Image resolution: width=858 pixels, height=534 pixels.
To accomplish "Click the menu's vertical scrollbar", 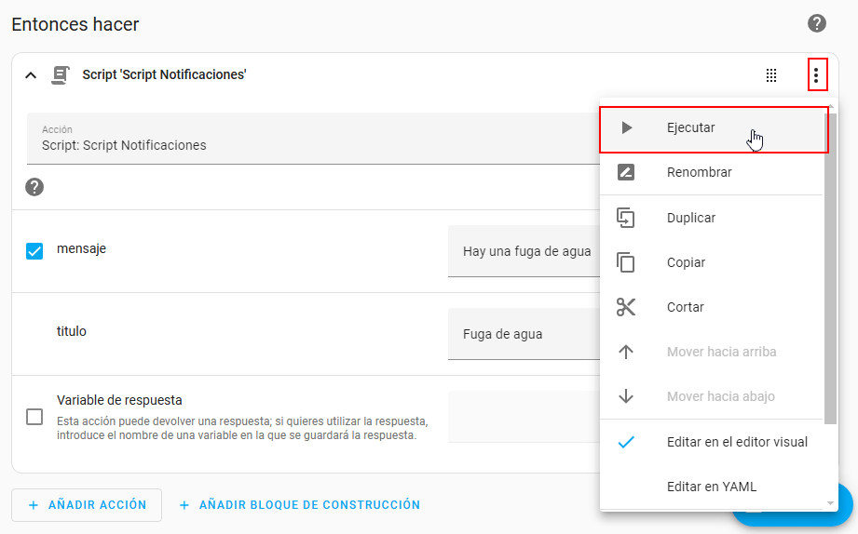I will [830, 270].
